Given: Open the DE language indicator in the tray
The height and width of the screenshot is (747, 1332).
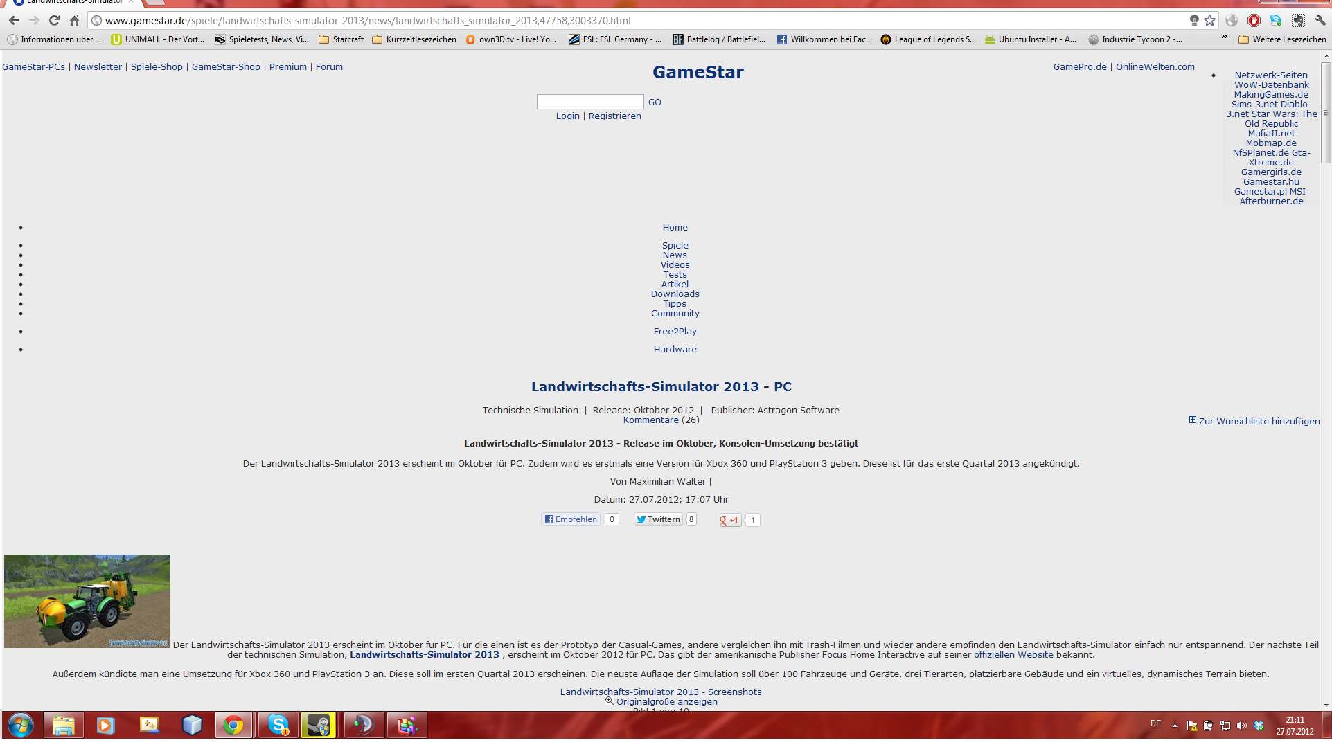Looking at the screenshot, I should coord(1155,724).
